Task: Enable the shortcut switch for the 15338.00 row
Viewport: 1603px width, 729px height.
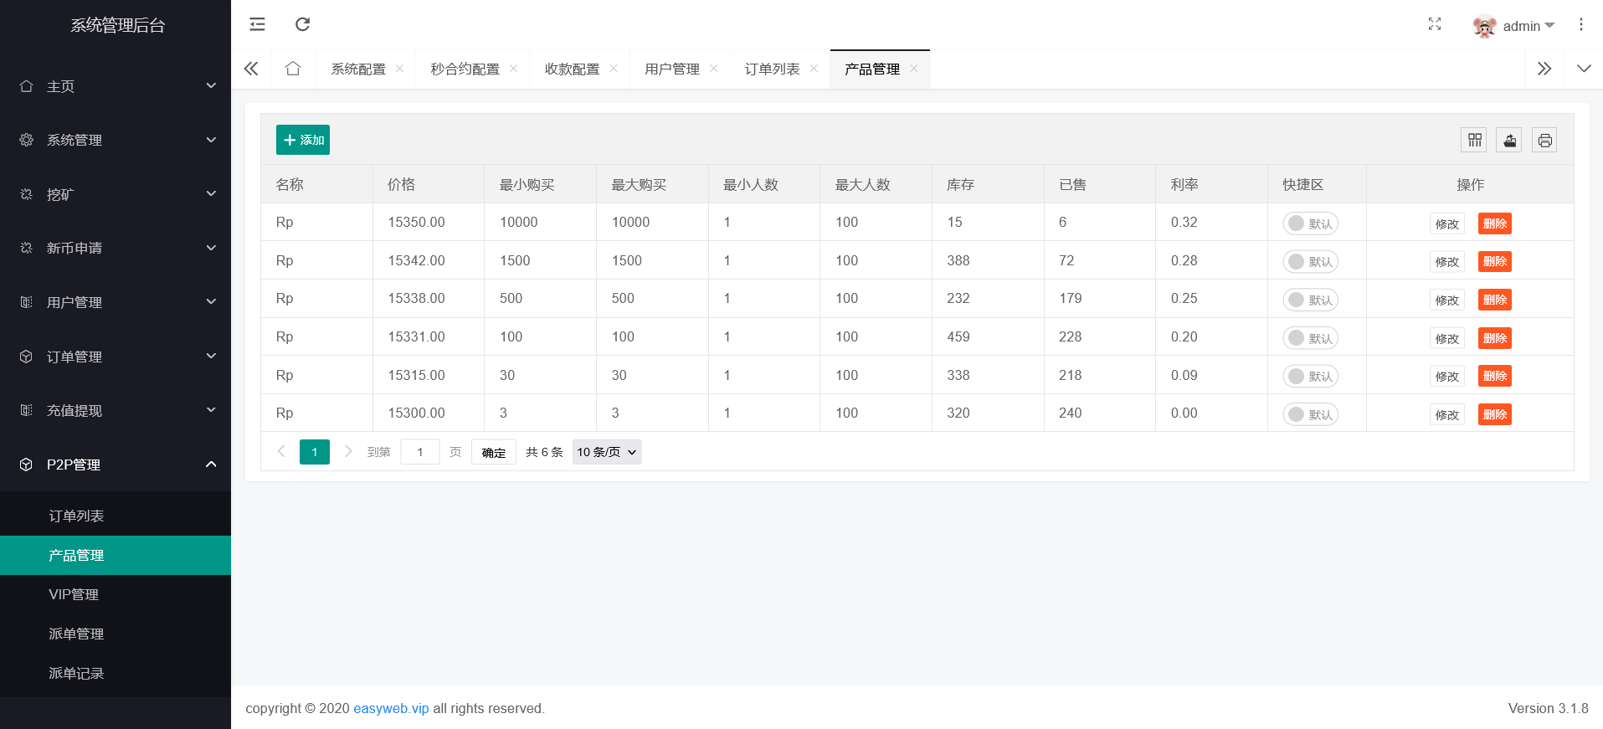Action: click(x=1310, y=300)
